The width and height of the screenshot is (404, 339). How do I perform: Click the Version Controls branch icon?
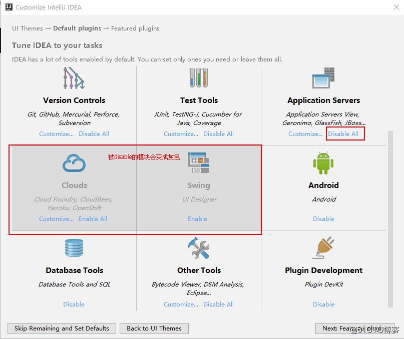click(74, 78)
